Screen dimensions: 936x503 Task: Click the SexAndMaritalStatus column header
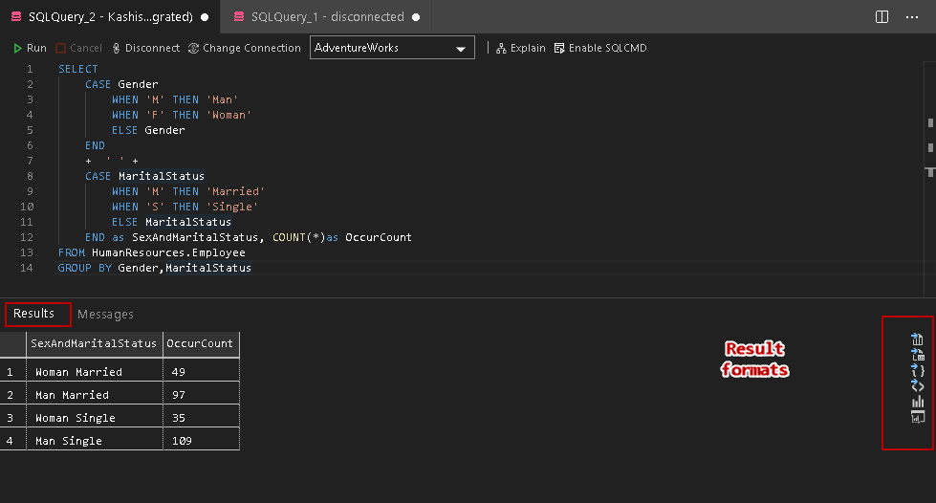[x=94, y=343]
